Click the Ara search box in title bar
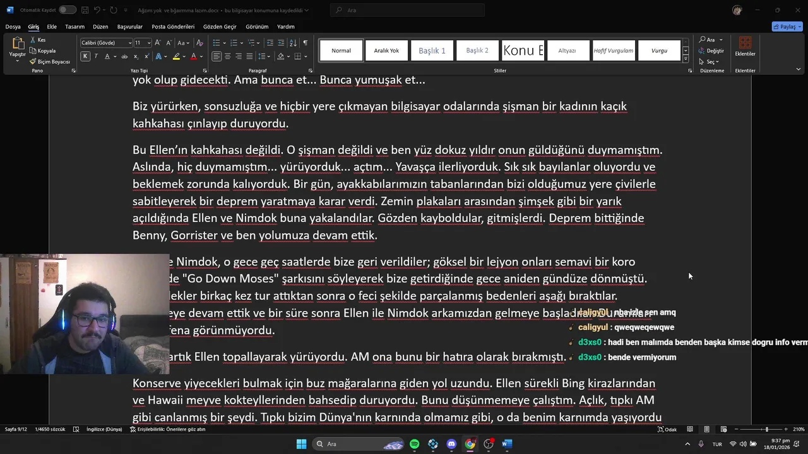808x454 pixels. point(407,10)
